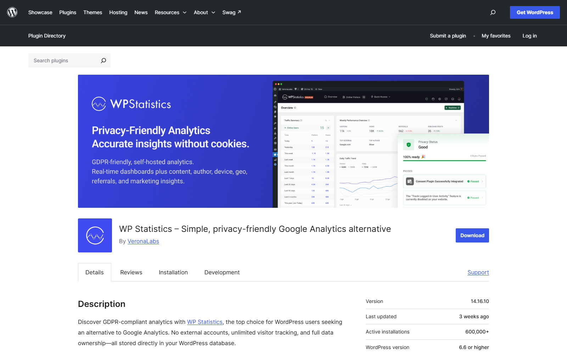Click the Description heading
This screenshot has height=354, width=567.
click(102, 304)
